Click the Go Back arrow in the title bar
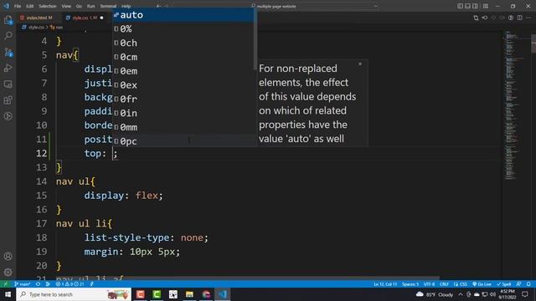 [158, 6]
